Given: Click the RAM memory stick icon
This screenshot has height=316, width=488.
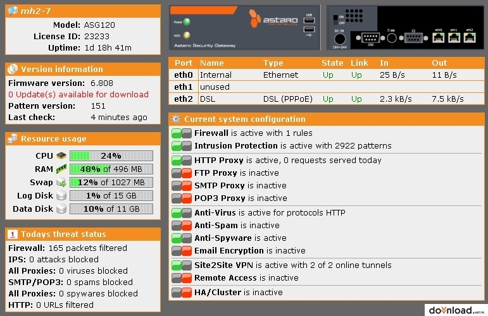Looking at the screenshot, I should (x=61, y=169).
